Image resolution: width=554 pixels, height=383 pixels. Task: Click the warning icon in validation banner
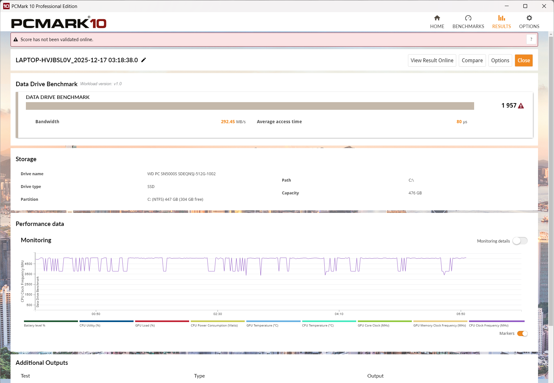click(16, 40)
